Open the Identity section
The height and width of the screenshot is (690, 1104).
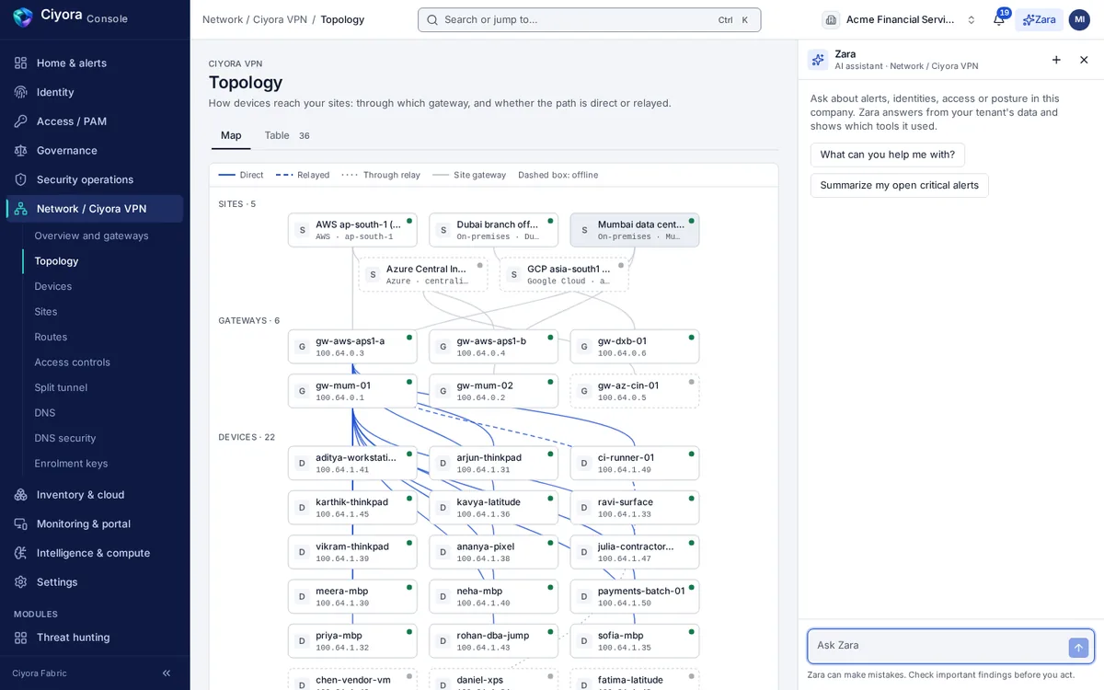pos(95,92)
